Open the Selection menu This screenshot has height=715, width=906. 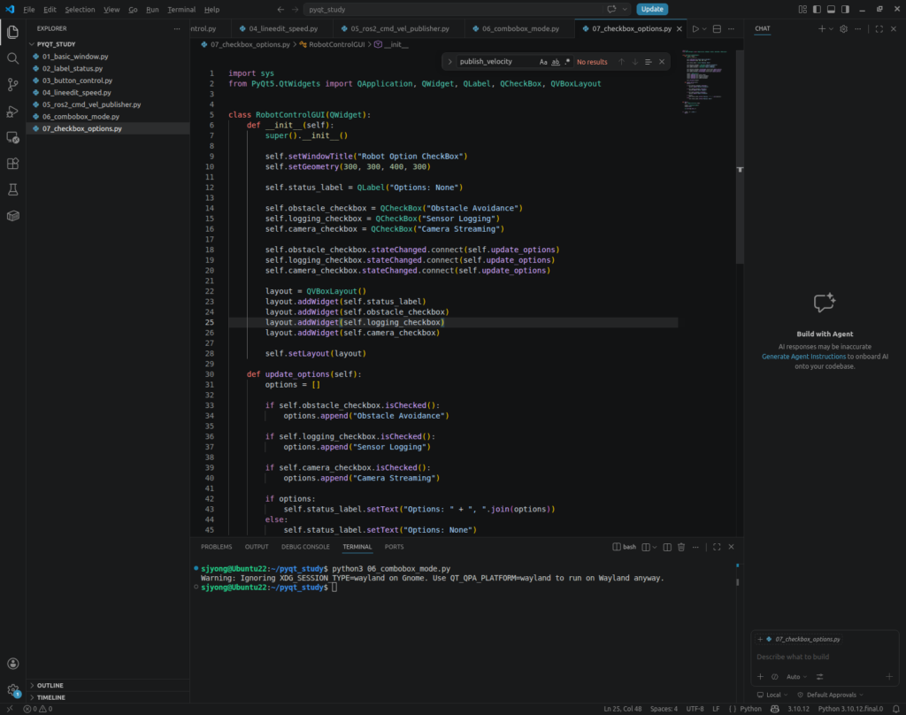click(80, 9)
